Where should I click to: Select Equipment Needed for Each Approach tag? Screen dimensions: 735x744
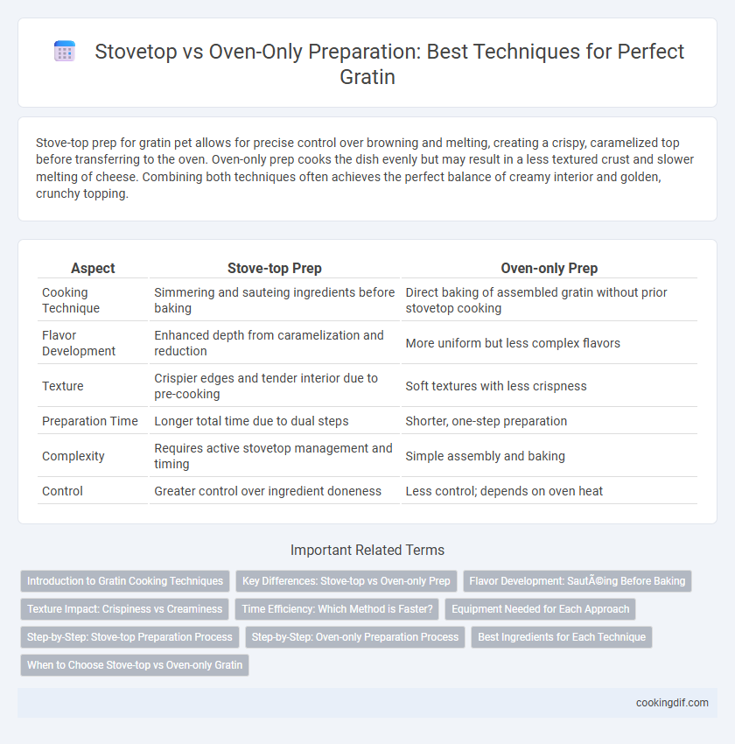(x=540, y=609)
